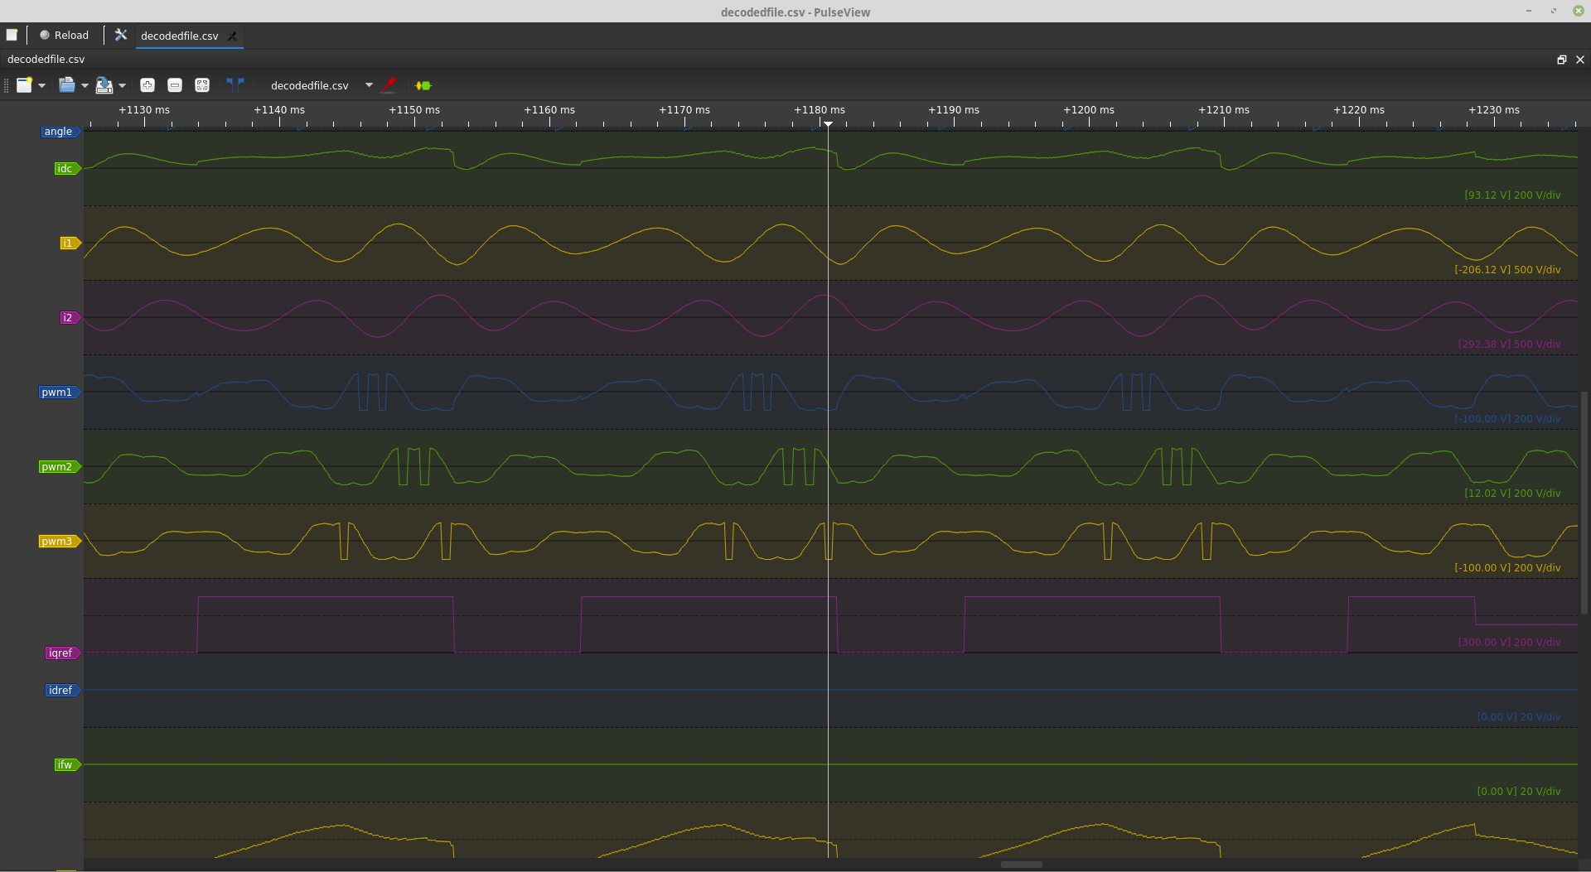
Task: Click the +1180 ms timeline cursor marker
Action: 828,123
